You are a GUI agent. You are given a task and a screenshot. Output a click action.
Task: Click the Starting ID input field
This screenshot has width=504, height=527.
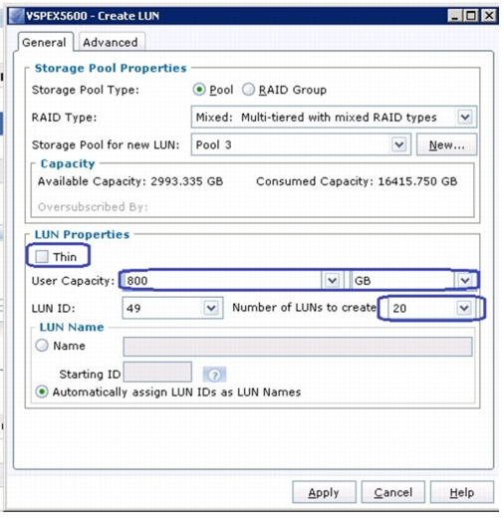(x=157, y=372)
